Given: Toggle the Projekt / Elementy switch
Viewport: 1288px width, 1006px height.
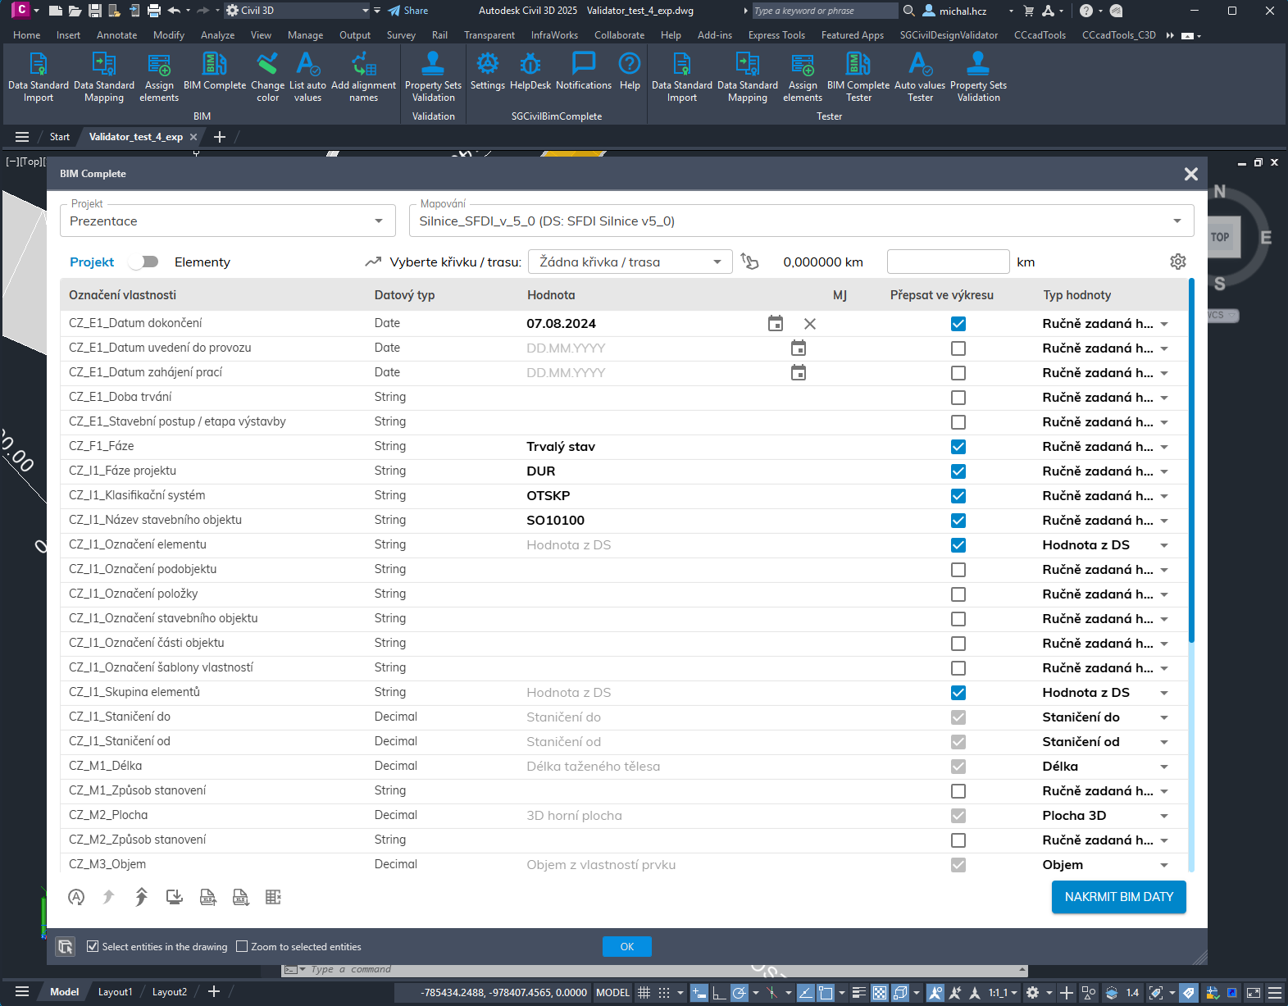Looking at the screenshot, I should click(144, 262).
